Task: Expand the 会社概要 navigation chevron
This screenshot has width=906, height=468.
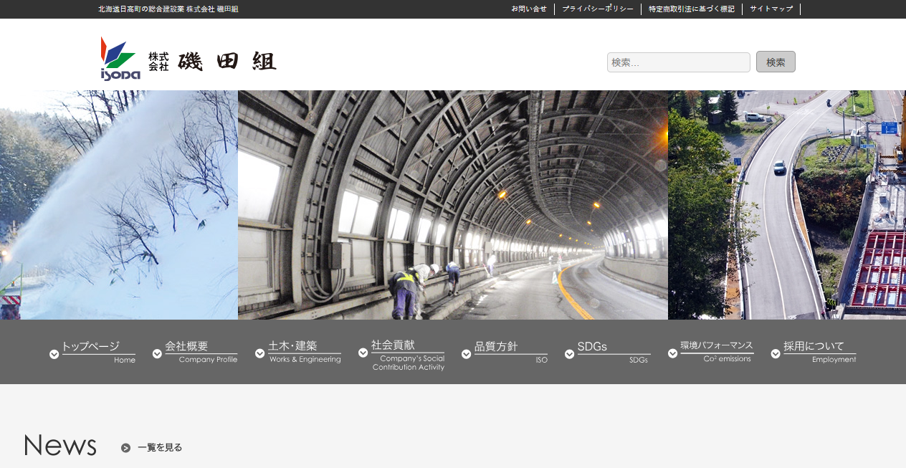Action: click(157, 353)
